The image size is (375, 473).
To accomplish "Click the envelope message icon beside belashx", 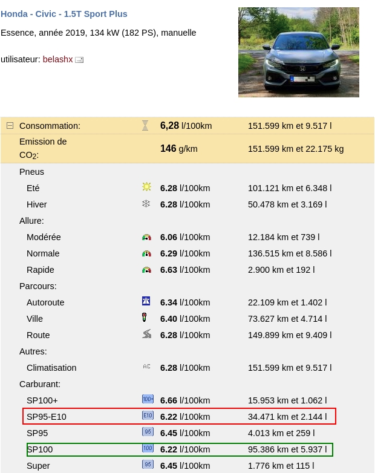I will [79, 60].
